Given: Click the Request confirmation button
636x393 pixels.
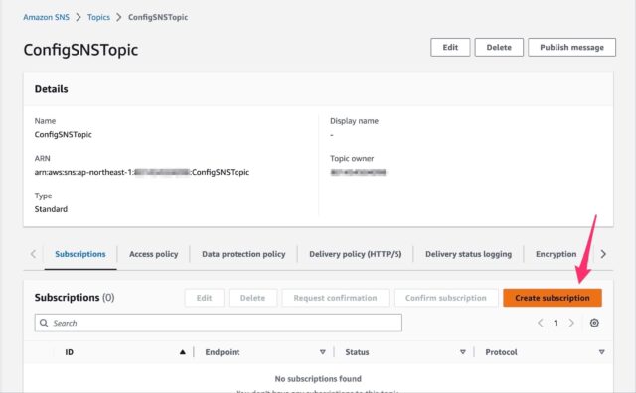Looking at the screenshot, I should [x=335, y=298].
